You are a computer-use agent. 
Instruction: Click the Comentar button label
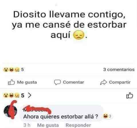73,82
